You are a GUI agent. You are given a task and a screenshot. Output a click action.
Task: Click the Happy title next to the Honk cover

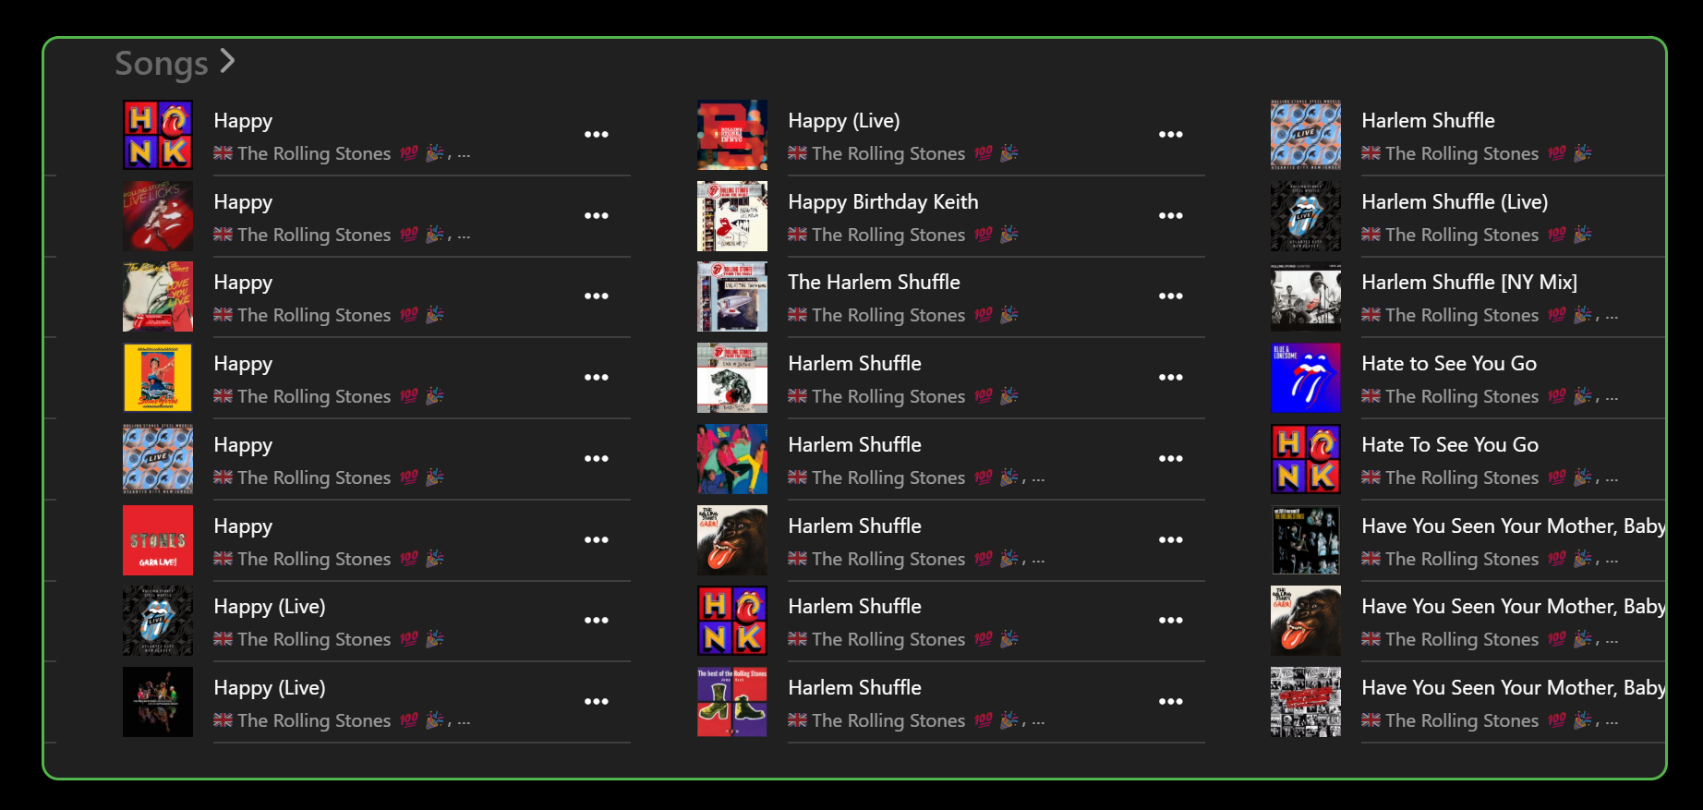point(243,121)
